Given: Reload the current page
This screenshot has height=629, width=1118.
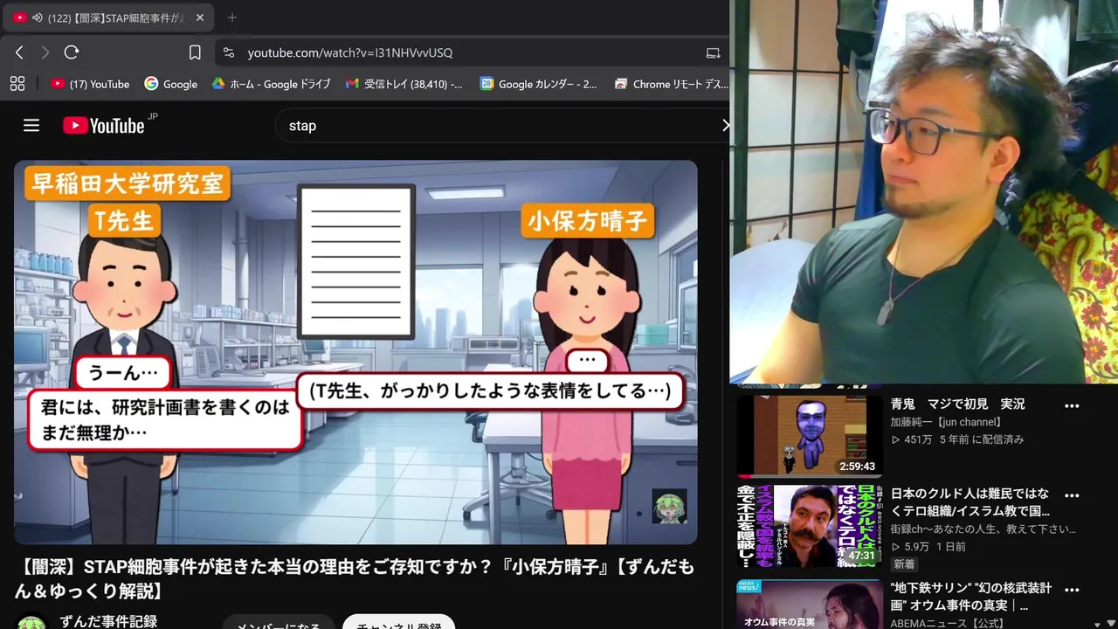Looking at the screenshot, I should (72, 52).
